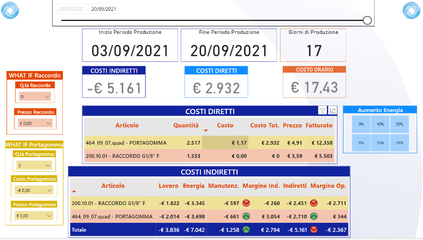Click the date range slider end handle
Viewport: 423px width, 240px height.
click(x=368, y=20)
